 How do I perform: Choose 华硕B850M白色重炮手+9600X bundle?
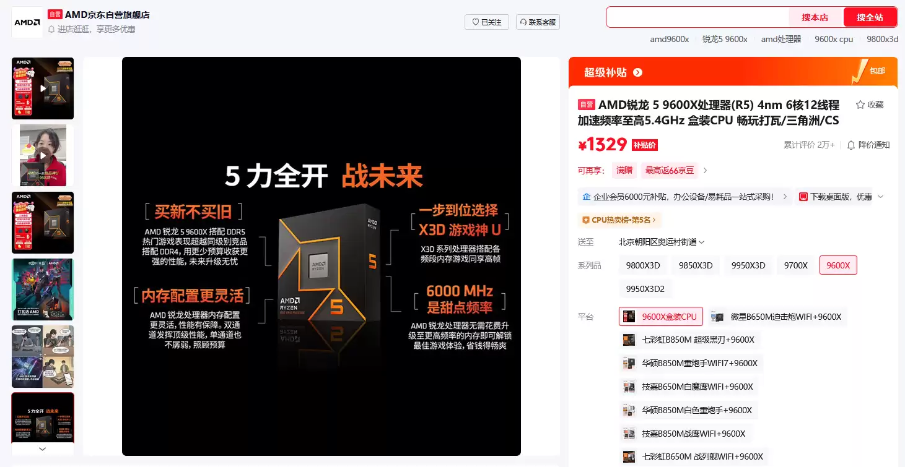(689, 410)
